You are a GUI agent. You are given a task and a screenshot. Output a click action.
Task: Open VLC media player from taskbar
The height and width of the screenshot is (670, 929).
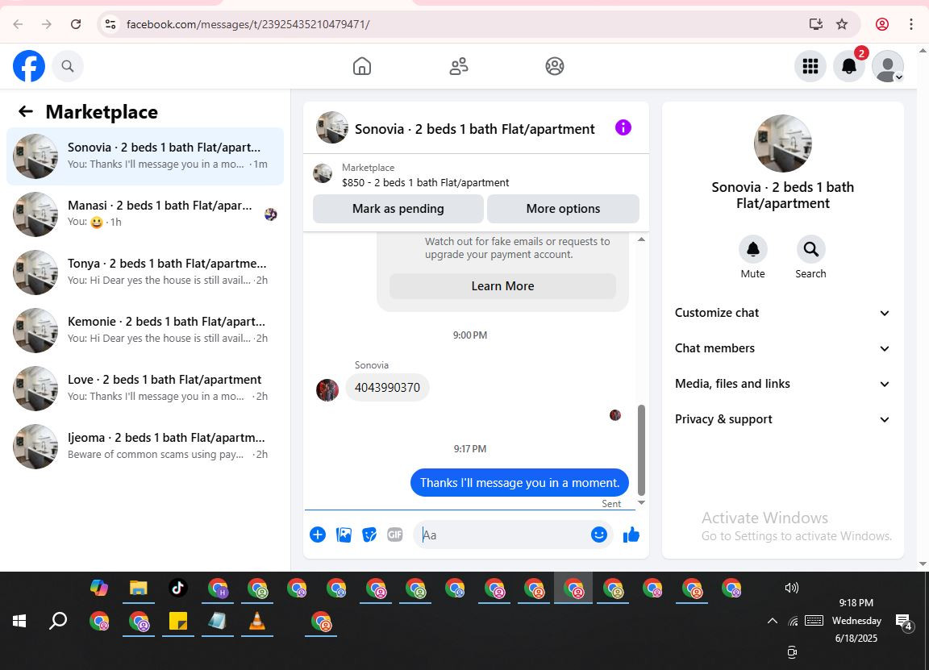257,621
